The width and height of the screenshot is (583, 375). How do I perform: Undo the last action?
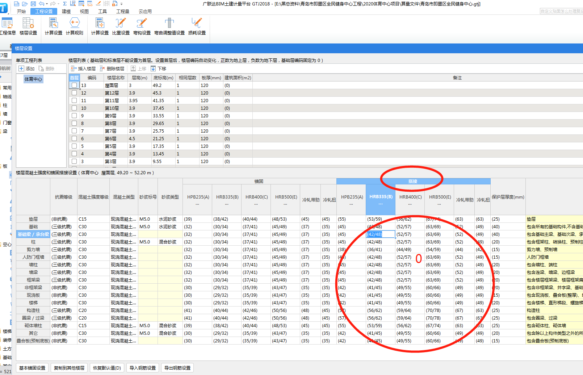tap(42, 4)
